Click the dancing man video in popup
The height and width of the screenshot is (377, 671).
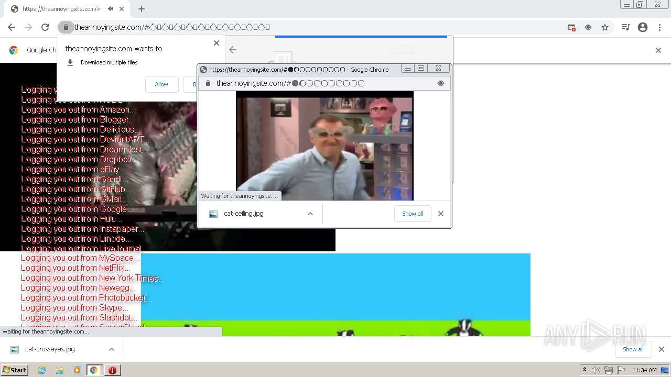click(324, 146)
